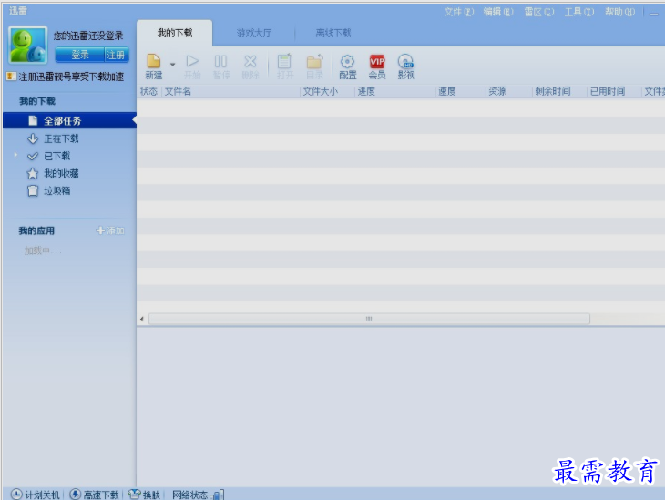This screenshot has height=500, width=665.
Task: Open the 帮助 menu
Action: tap(619, 12)
